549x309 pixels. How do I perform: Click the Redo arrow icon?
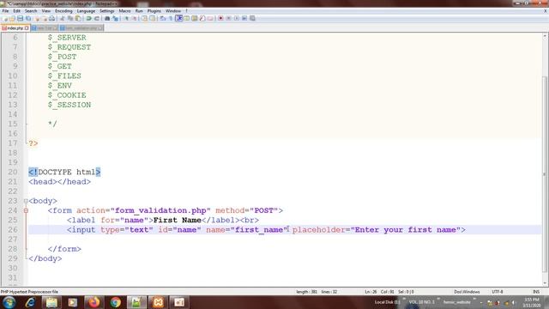pyautogui.click(x=97, y=18)
